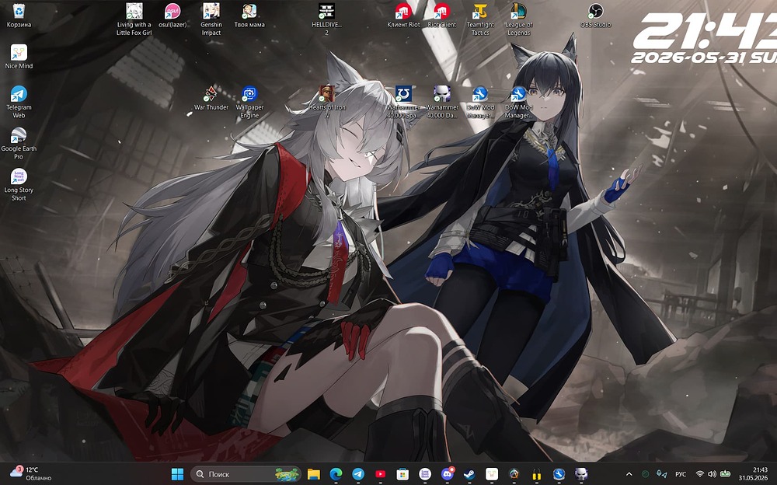This screenshot has width=777, height=485.
Task: Open the Genshin Impact desktop shortcut
Action: 211,19
